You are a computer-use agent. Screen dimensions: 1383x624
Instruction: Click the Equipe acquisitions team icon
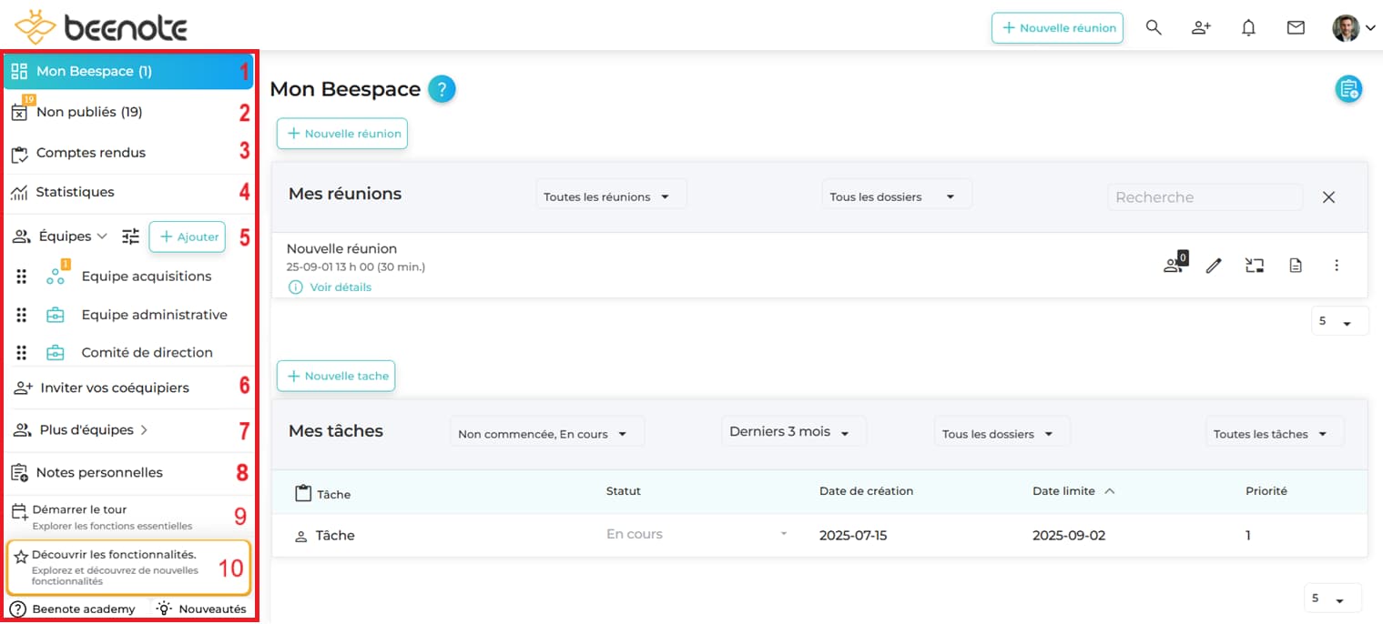[56, 276]
